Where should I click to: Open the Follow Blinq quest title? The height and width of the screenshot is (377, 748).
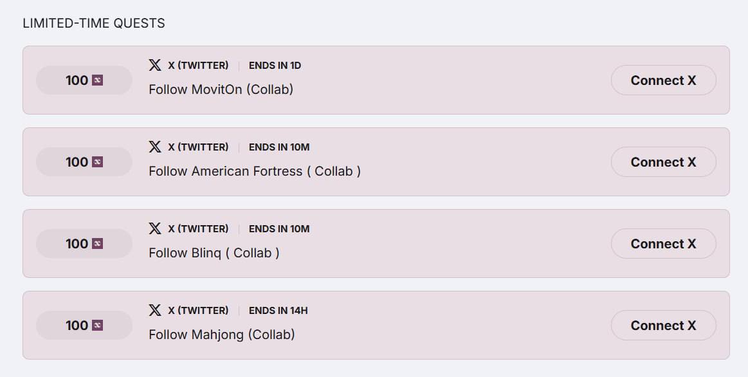(214, 253)
